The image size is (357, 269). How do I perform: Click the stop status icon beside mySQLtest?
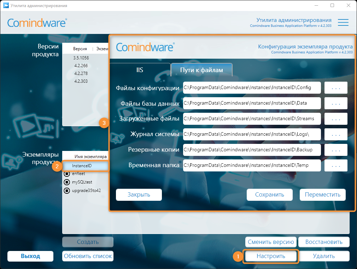pyautogui.click(x=67, y=182)
